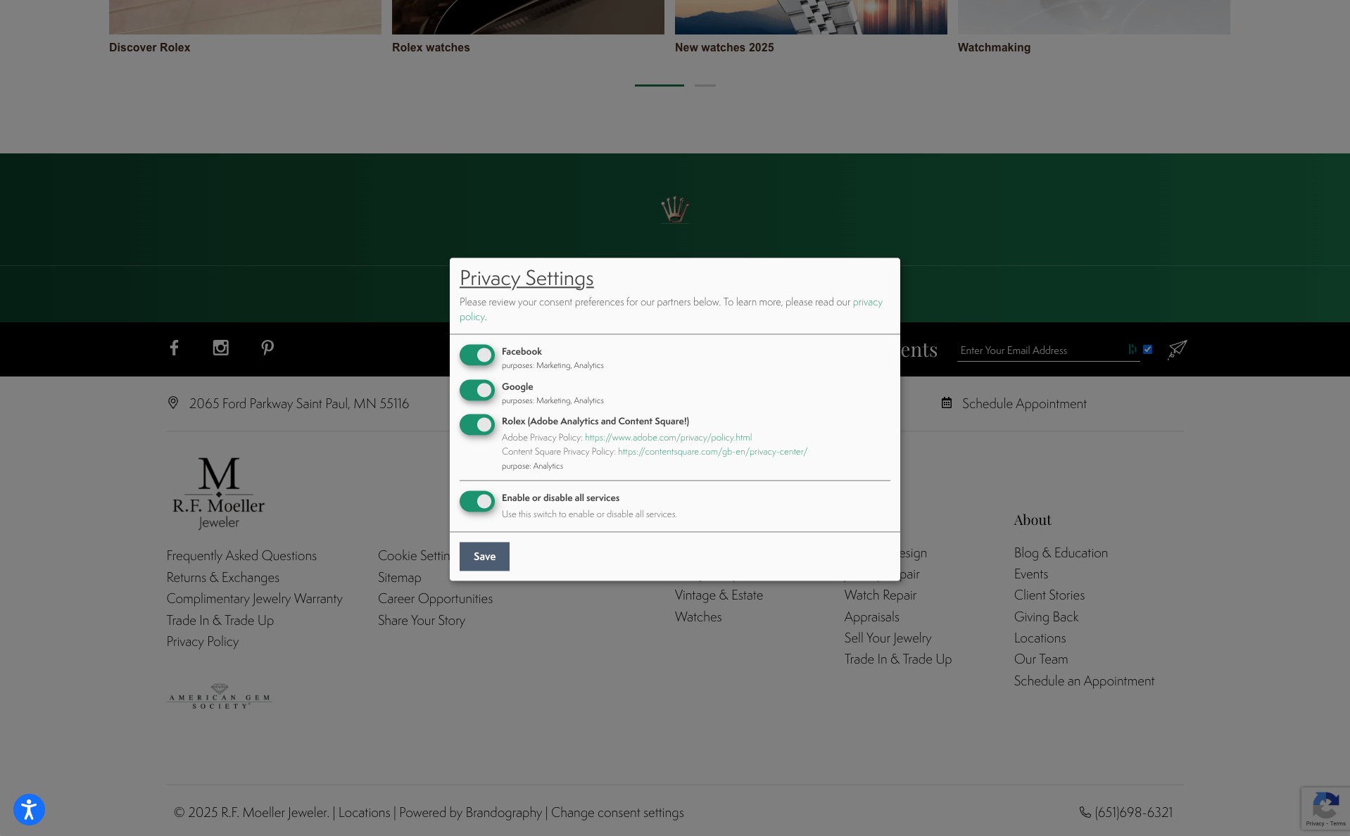Image resolution: width=1350 pixels, height=836 pixels.
Task: Open the Discover Rolex card
Action: tap(245, 27)
